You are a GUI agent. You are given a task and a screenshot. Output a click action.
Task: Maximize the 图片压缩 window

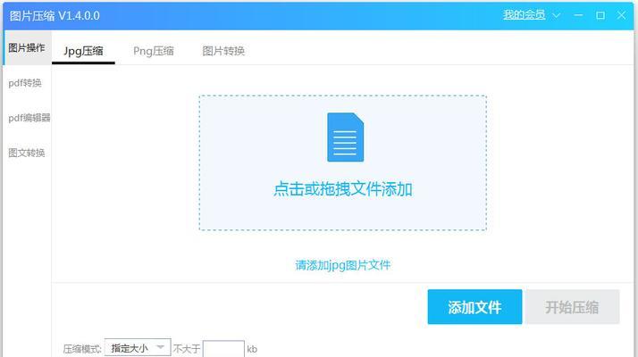pyautogui.click(x=600, y=15)
